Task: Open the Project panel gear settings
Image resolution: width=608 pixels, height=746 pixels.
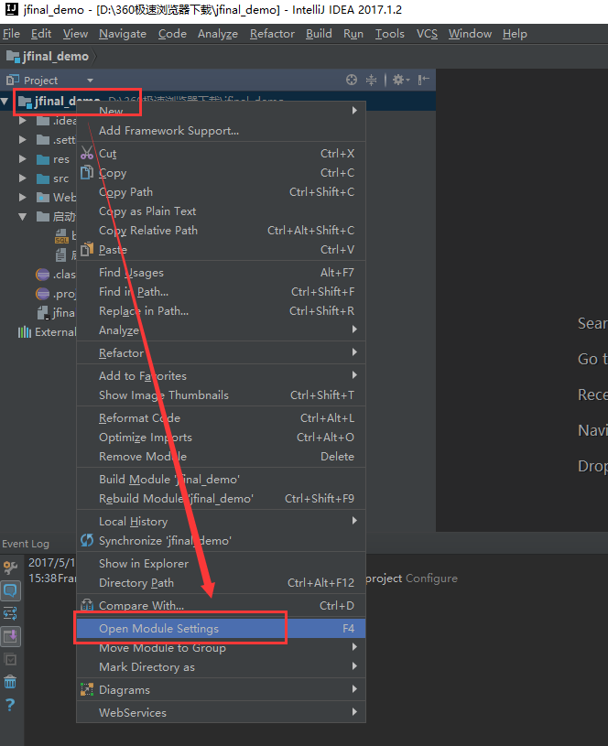Action: pos(401,80)
